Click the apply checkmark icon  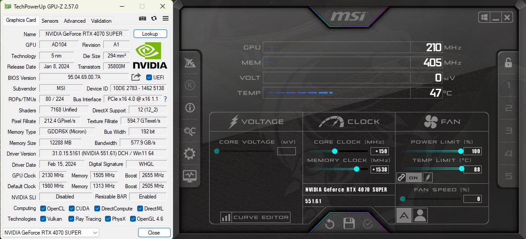pyautogui.click(x=368, y=224)
